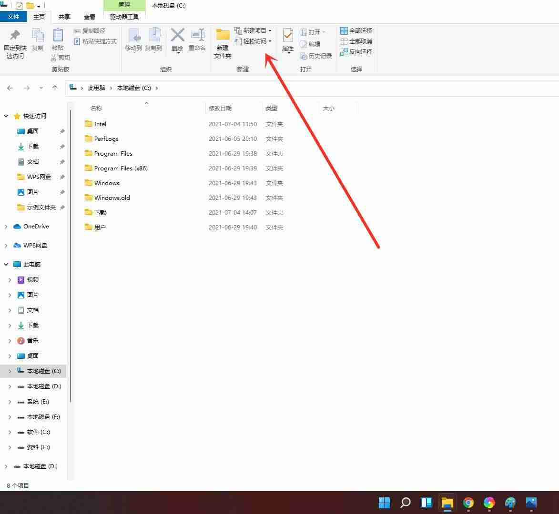Click the 复制 copy icon

coord(38,40)
